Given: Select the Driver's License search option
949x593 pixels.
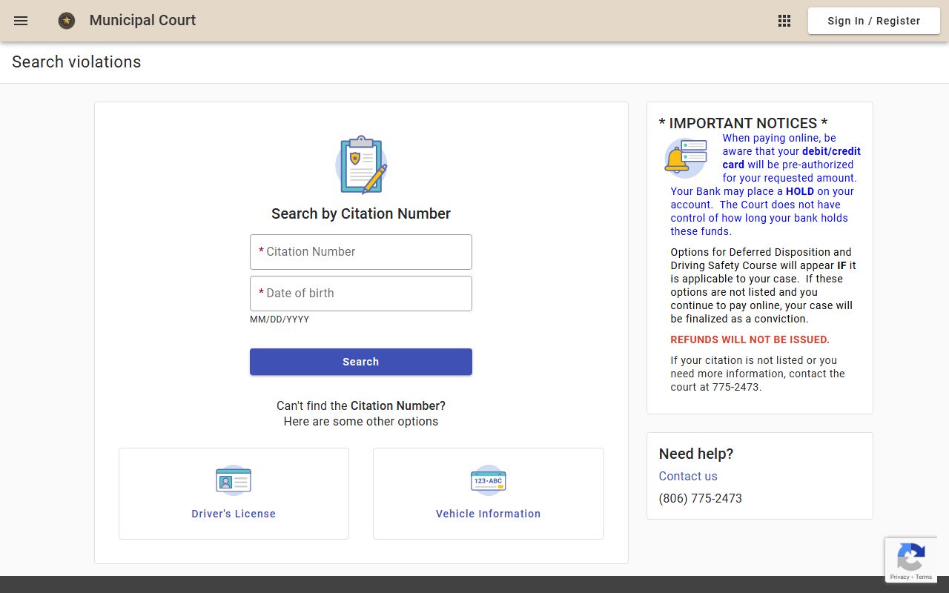Looking at the screenshot, I should tap(234, 494).
